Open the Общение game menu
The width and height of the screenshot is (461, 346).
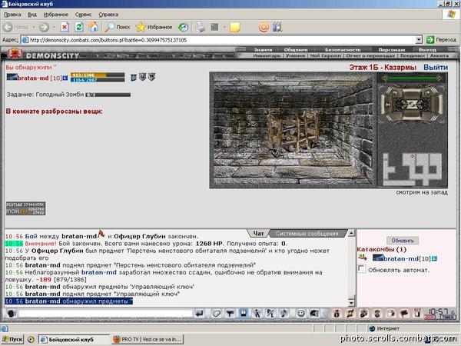coord(296,50)
